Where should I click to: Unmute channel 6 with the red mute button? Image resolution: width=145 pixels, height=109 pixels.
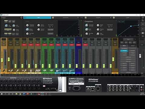pos(38,45)
